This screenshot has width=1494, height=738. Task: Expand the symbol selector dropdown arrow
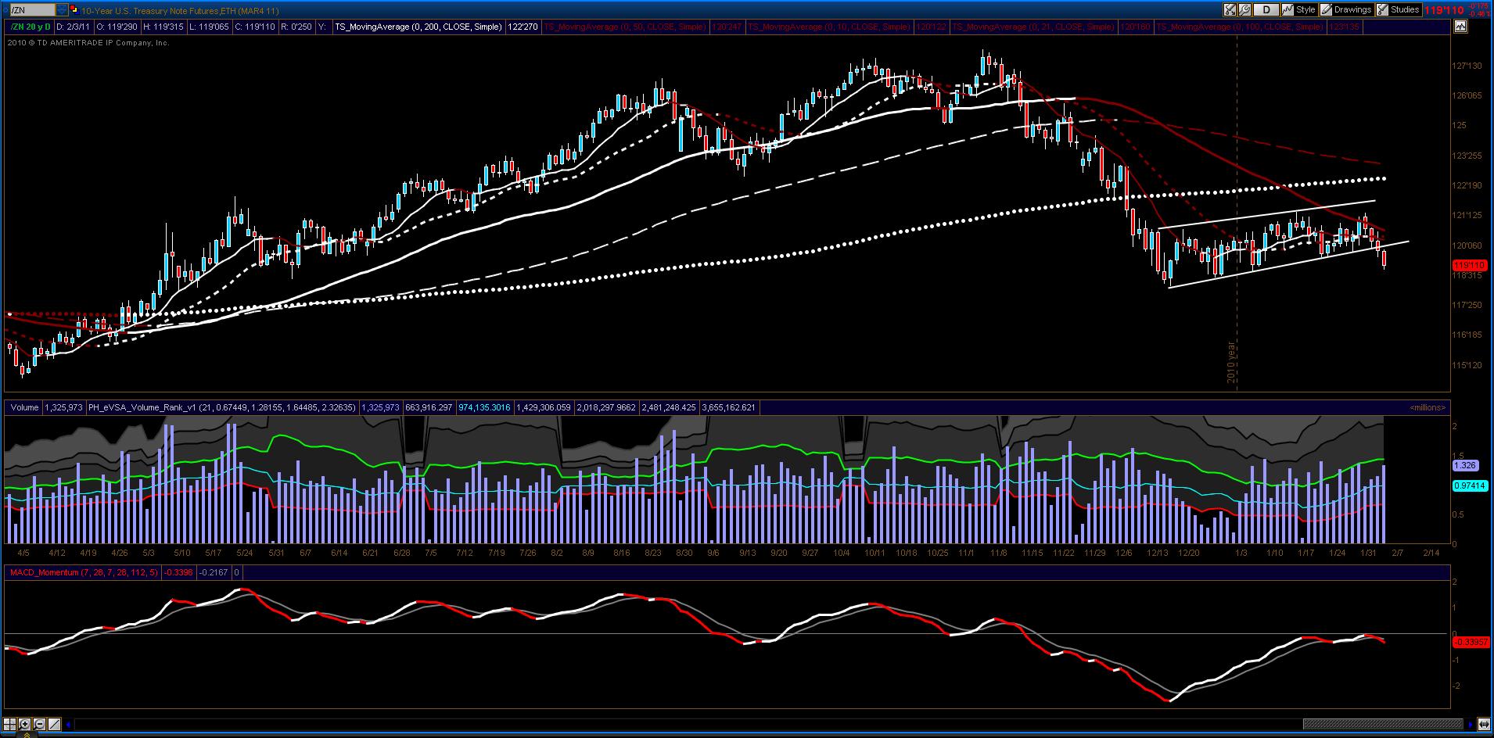click(x=62, y=10)
